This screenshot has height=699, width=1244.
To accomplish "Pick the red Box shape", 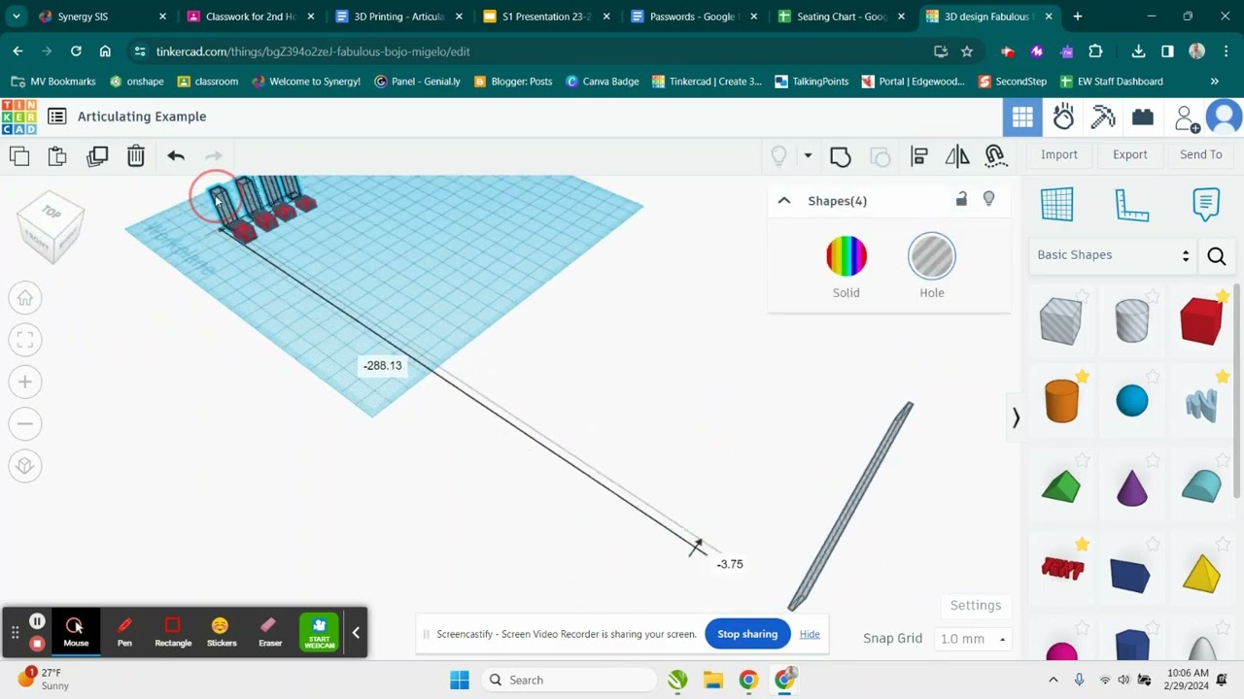I will (1201, 320).
